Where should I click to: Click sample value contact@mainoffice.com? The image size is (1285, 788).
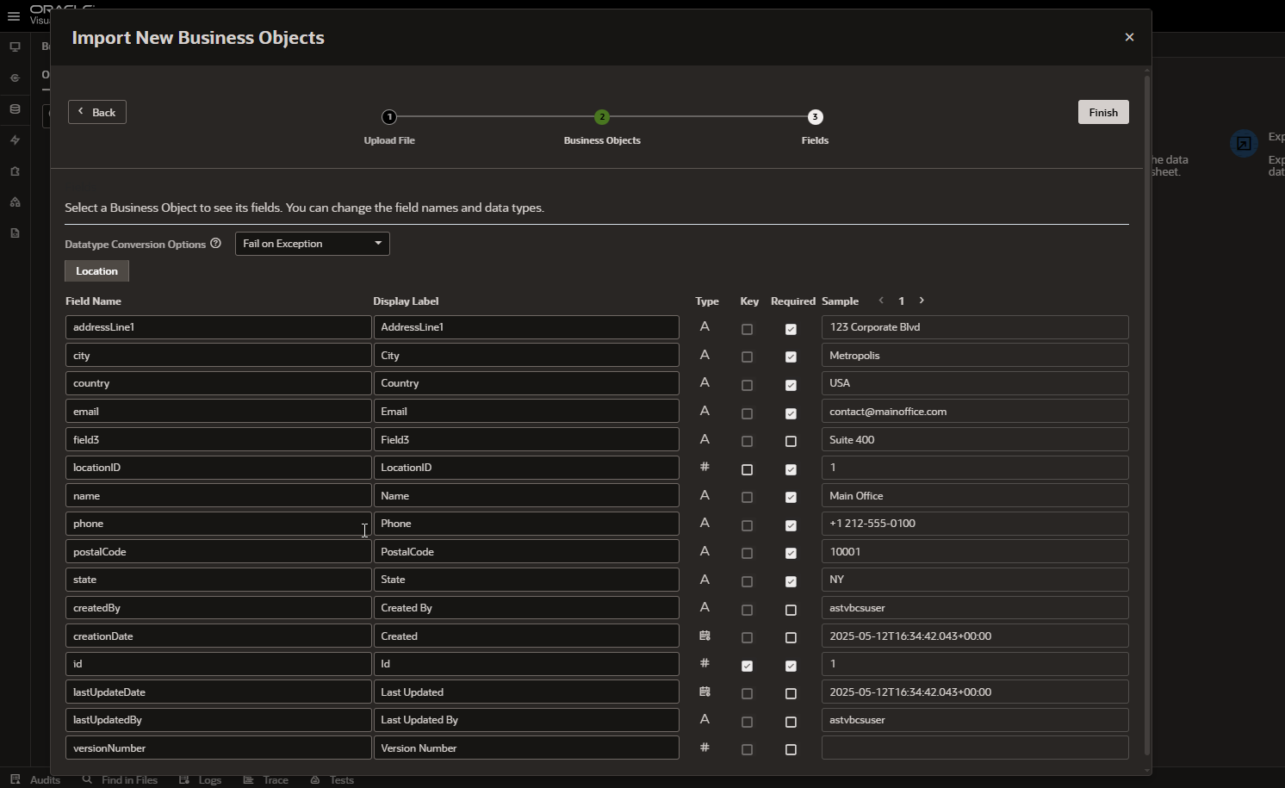point(975,412)
